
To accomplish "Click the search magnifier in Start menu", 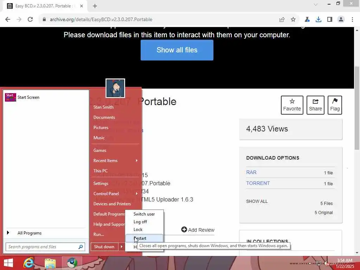I will (x=81, y=247).
